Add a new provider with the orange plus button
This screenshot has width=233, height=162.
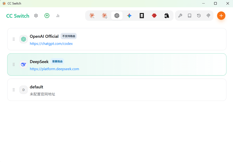(221, 16)
